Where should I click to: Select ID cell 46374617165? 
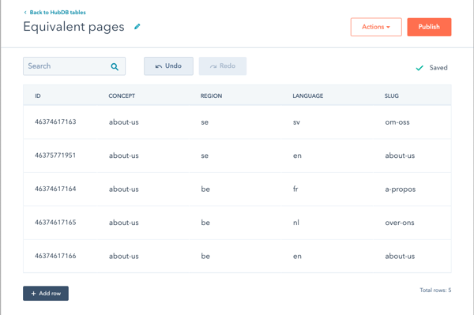point(55,223)
